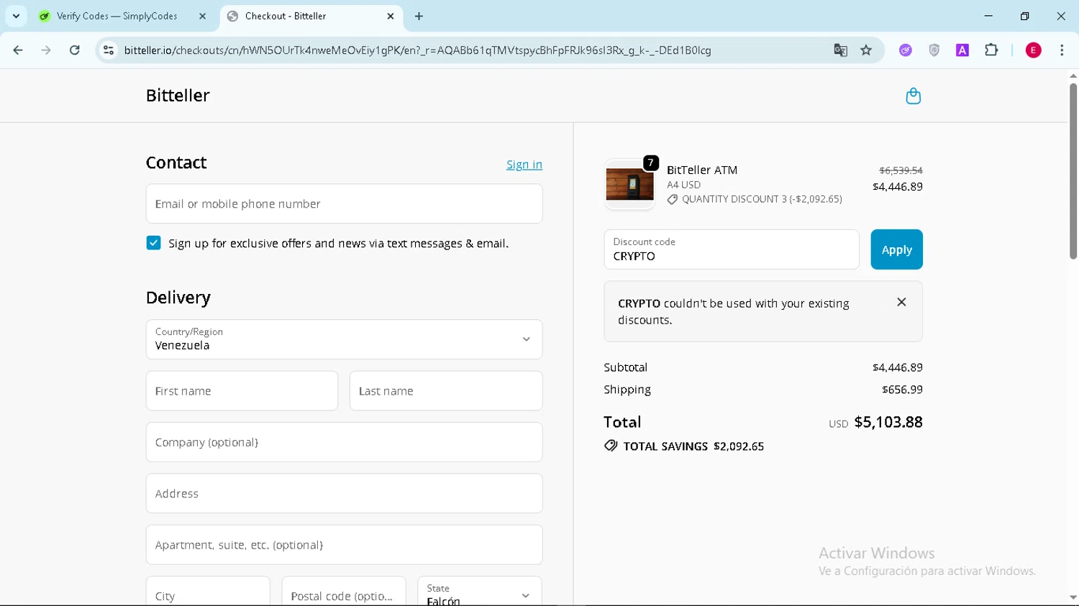Close the Verify Codes SimplyCodes tab
The height and width of the screenshot is (606, 1079).
202,16
